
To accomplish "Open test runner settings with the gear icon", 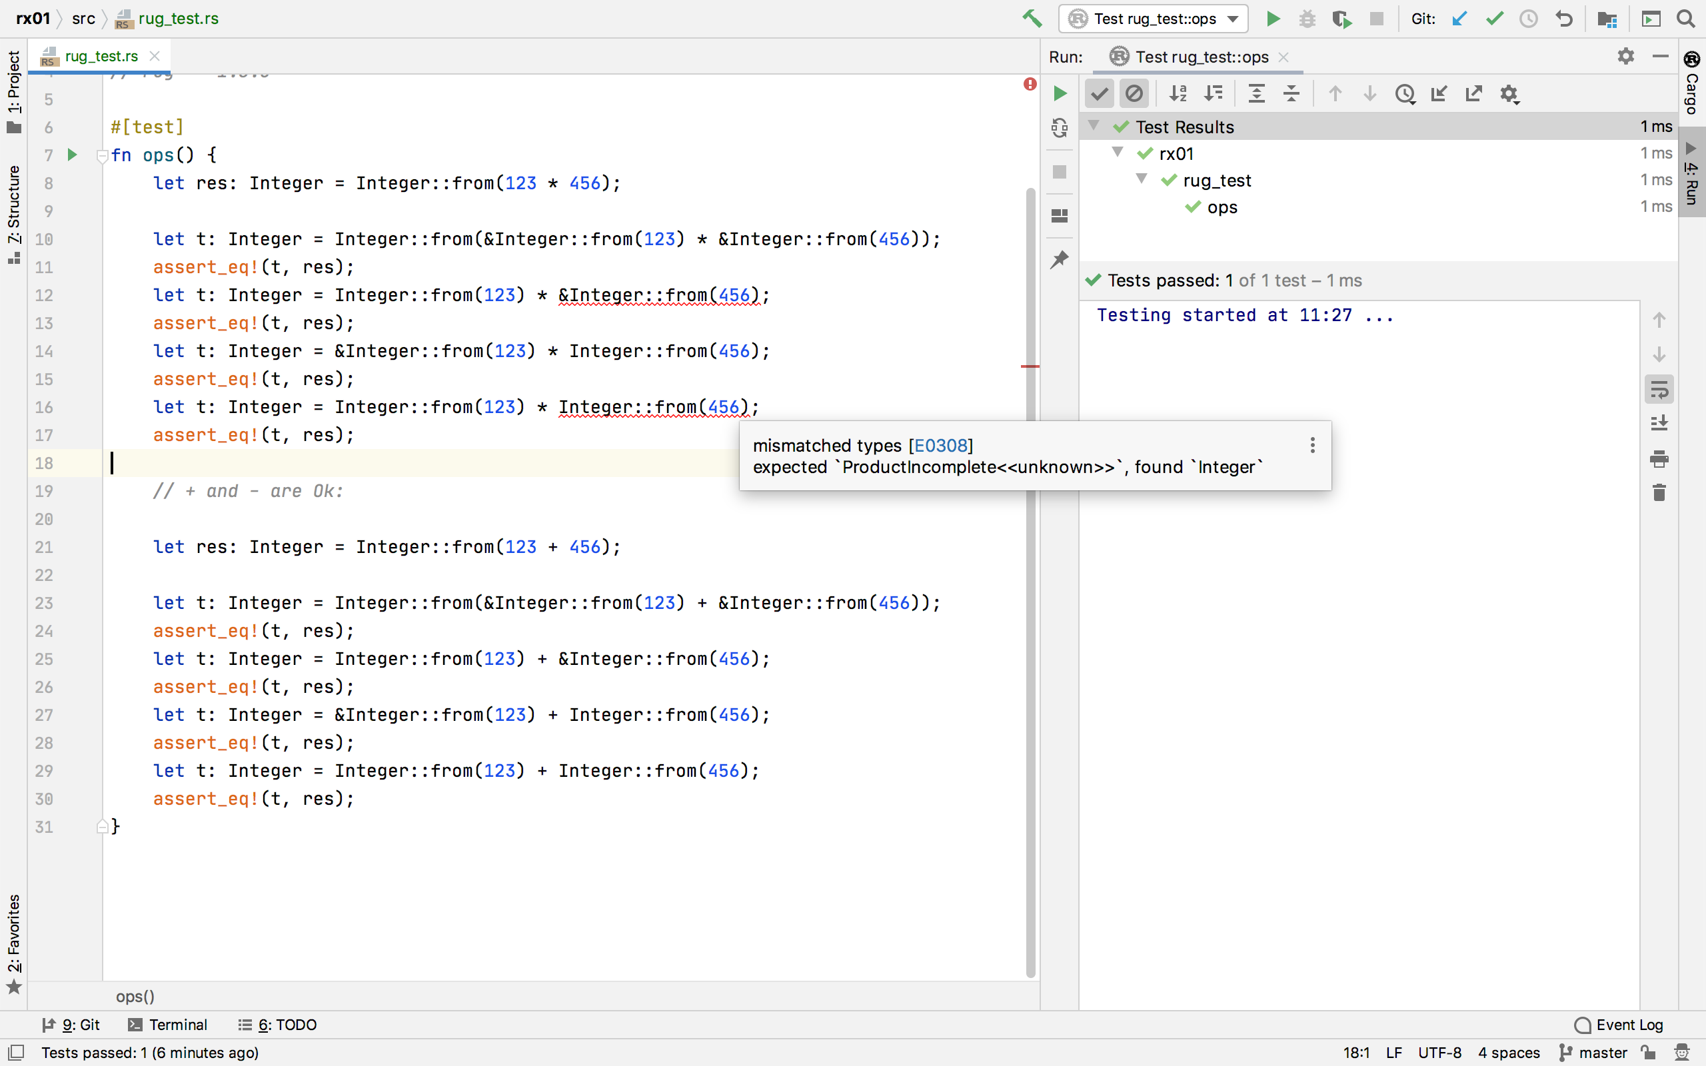I will click(1510, 93).
